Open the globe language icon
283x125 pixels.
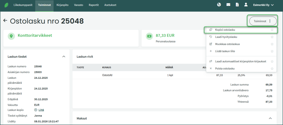tap(219, 5)
